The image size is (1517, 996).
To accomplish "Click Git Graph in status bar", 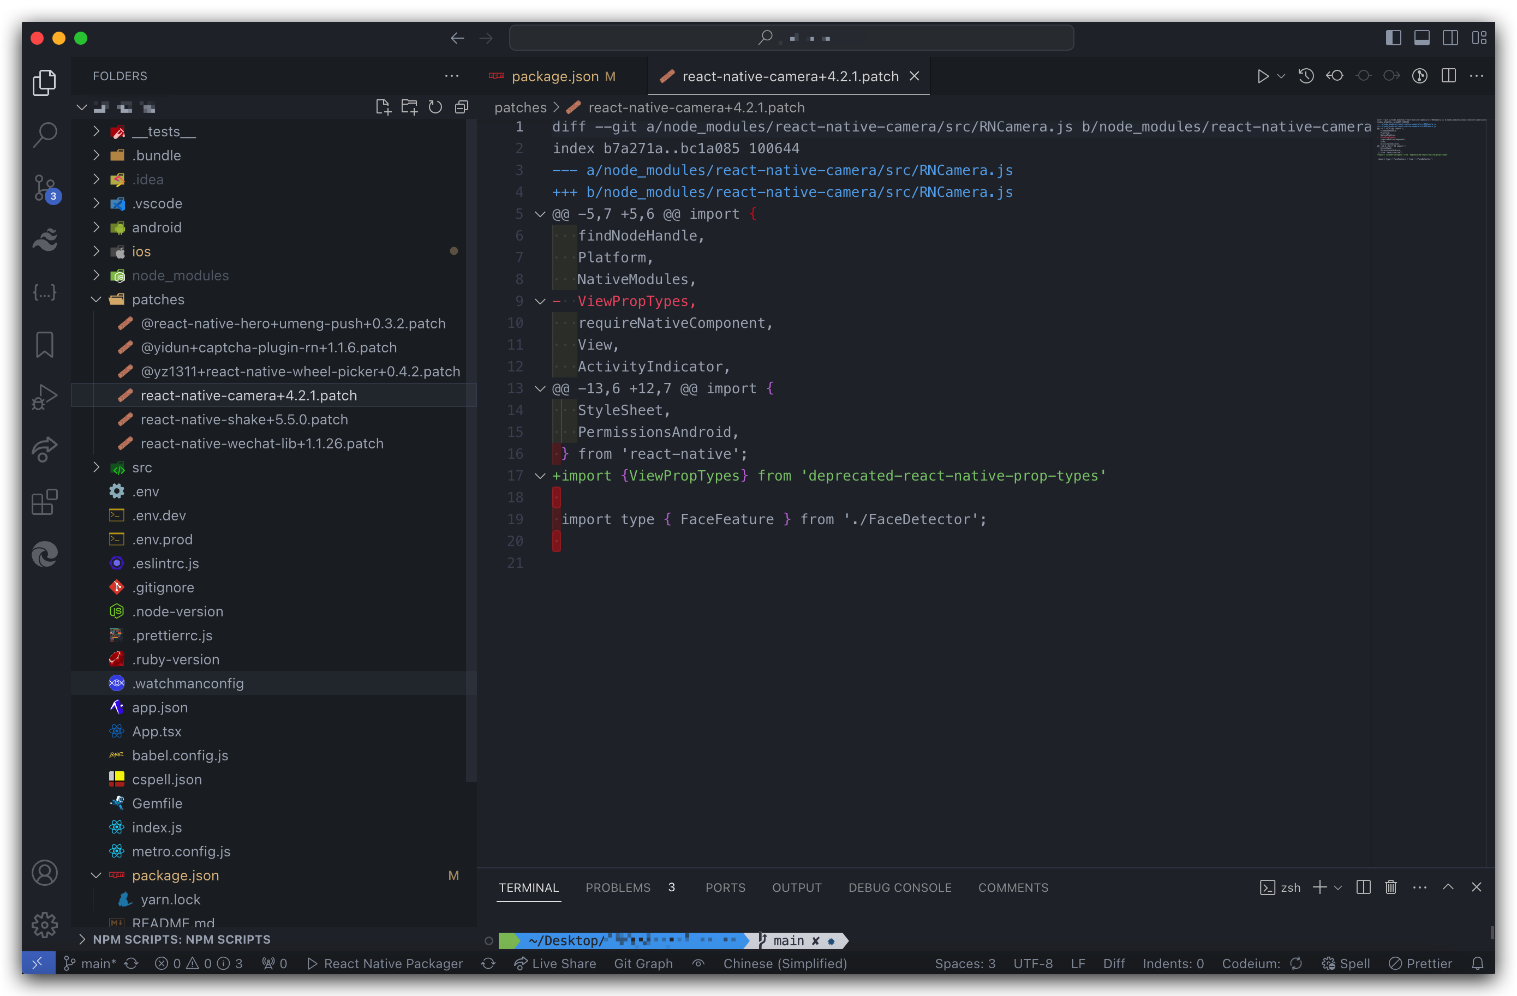I will tap(643, 963).
